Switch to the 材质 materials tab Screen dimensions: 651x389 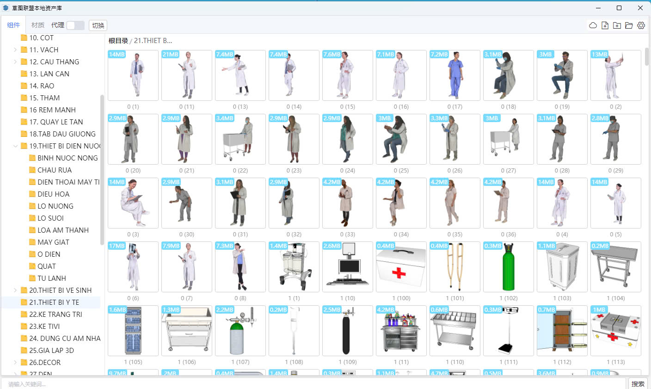(38, 25)
